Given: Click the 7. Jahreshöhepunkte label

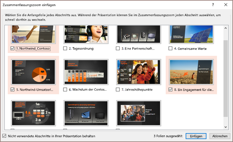Looking at the screenshot, I should (137, 89).
